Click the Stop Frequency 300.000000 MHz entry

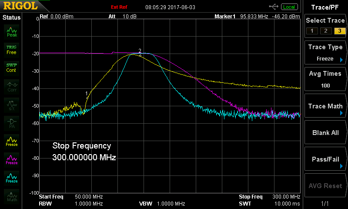pos(84,152)
